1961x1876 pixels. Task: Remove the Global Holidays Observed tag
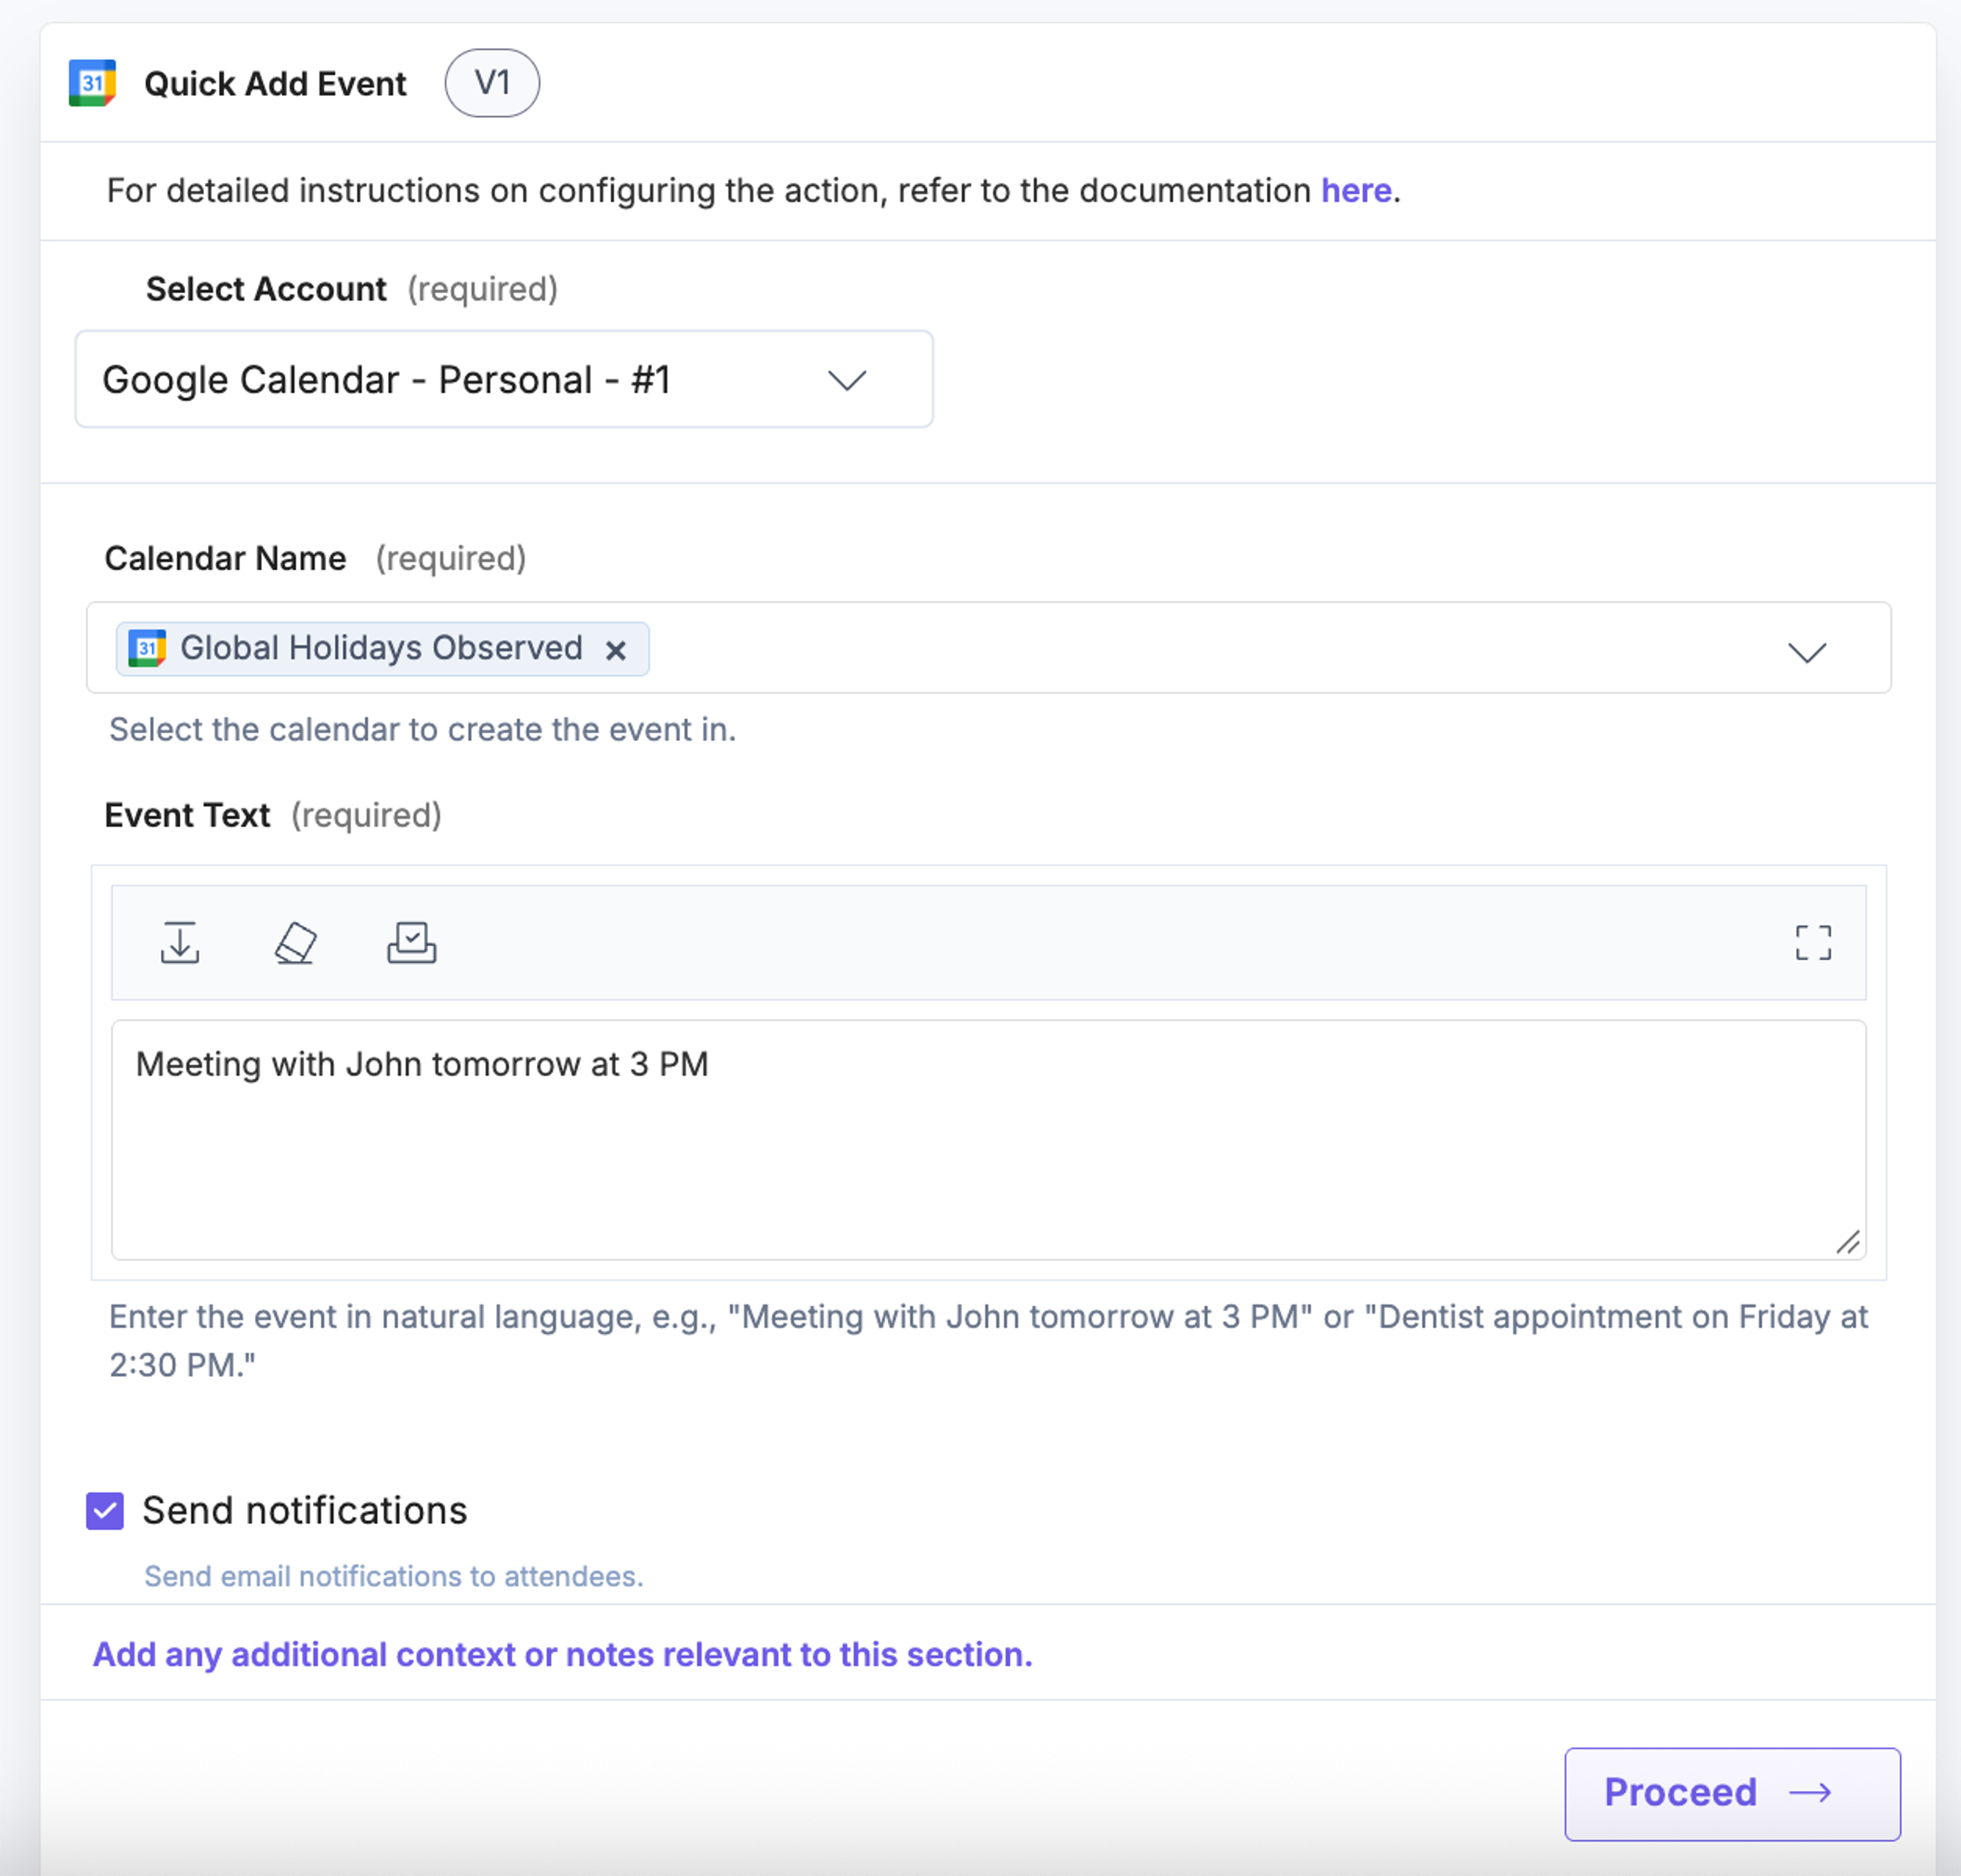[x=616, y=650]
